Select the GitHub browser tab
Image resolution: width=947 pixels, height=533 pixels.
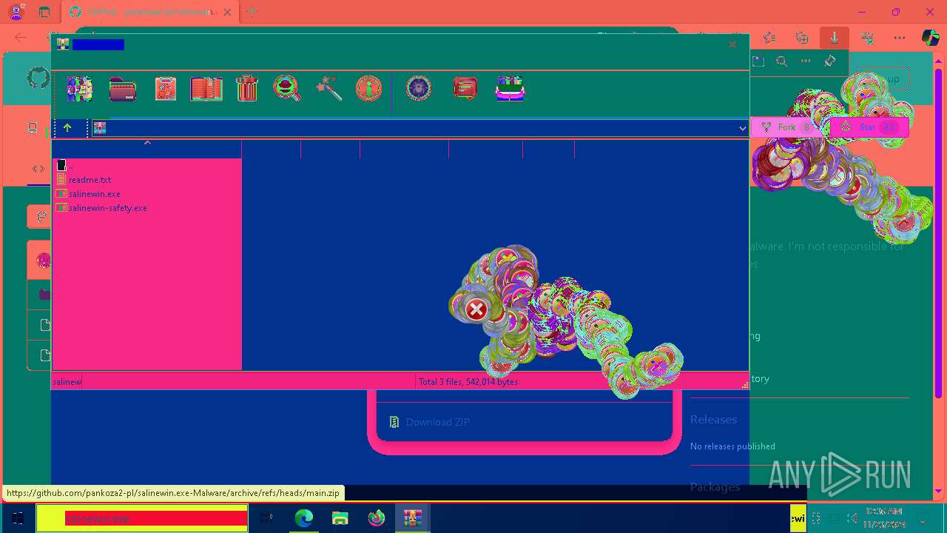pos(150,13)
